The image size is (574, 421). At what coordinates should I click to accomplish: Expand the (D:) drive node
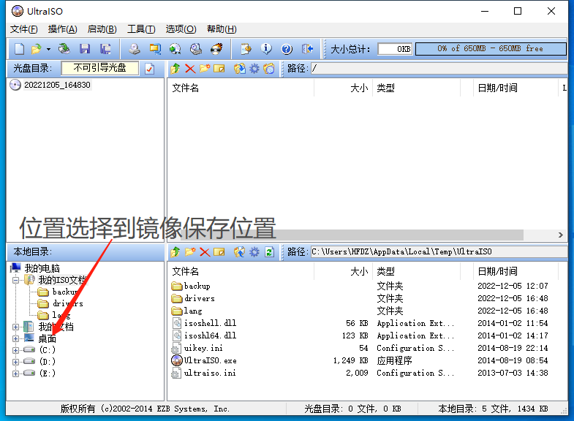pyautogui.click(x=15, y=362)
